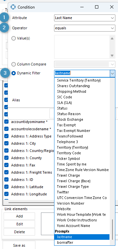This screenshot has width=118, height=249.
Task: Close the Condition window
Action: point(112,7)
